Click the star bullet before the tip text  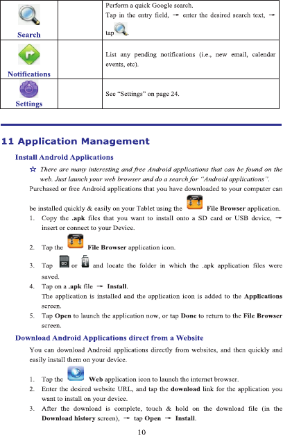point(33,170)
